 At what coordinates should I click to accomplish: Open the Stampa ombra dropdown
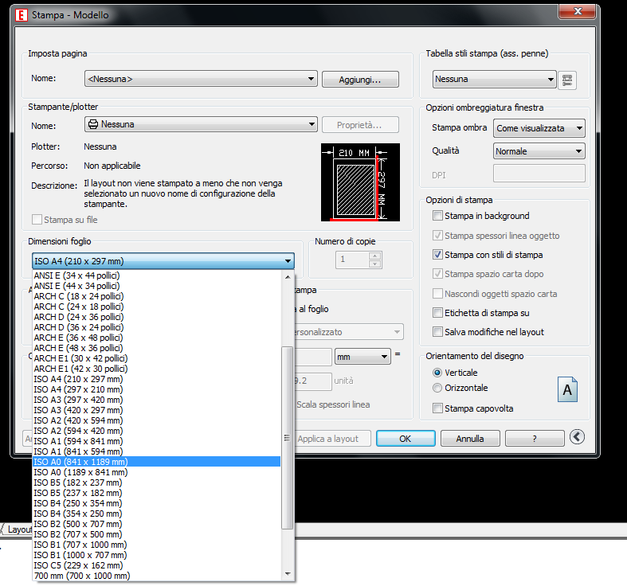(539, 128)
